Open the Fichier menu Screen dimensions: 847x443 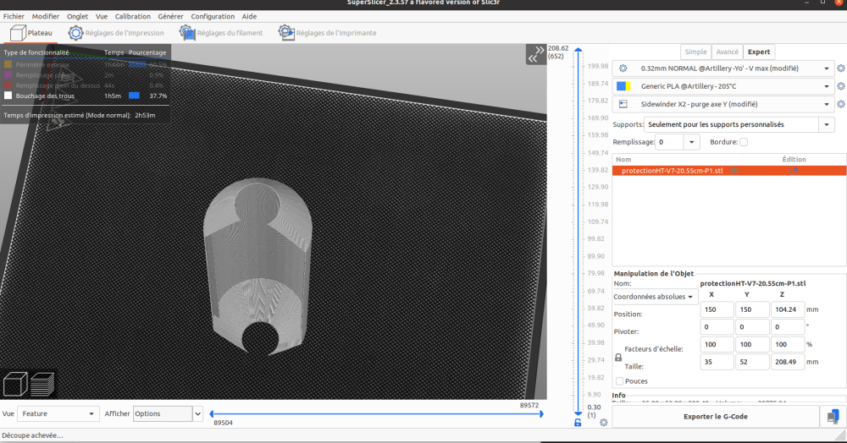pyautogui.click(x=14, y=16)
